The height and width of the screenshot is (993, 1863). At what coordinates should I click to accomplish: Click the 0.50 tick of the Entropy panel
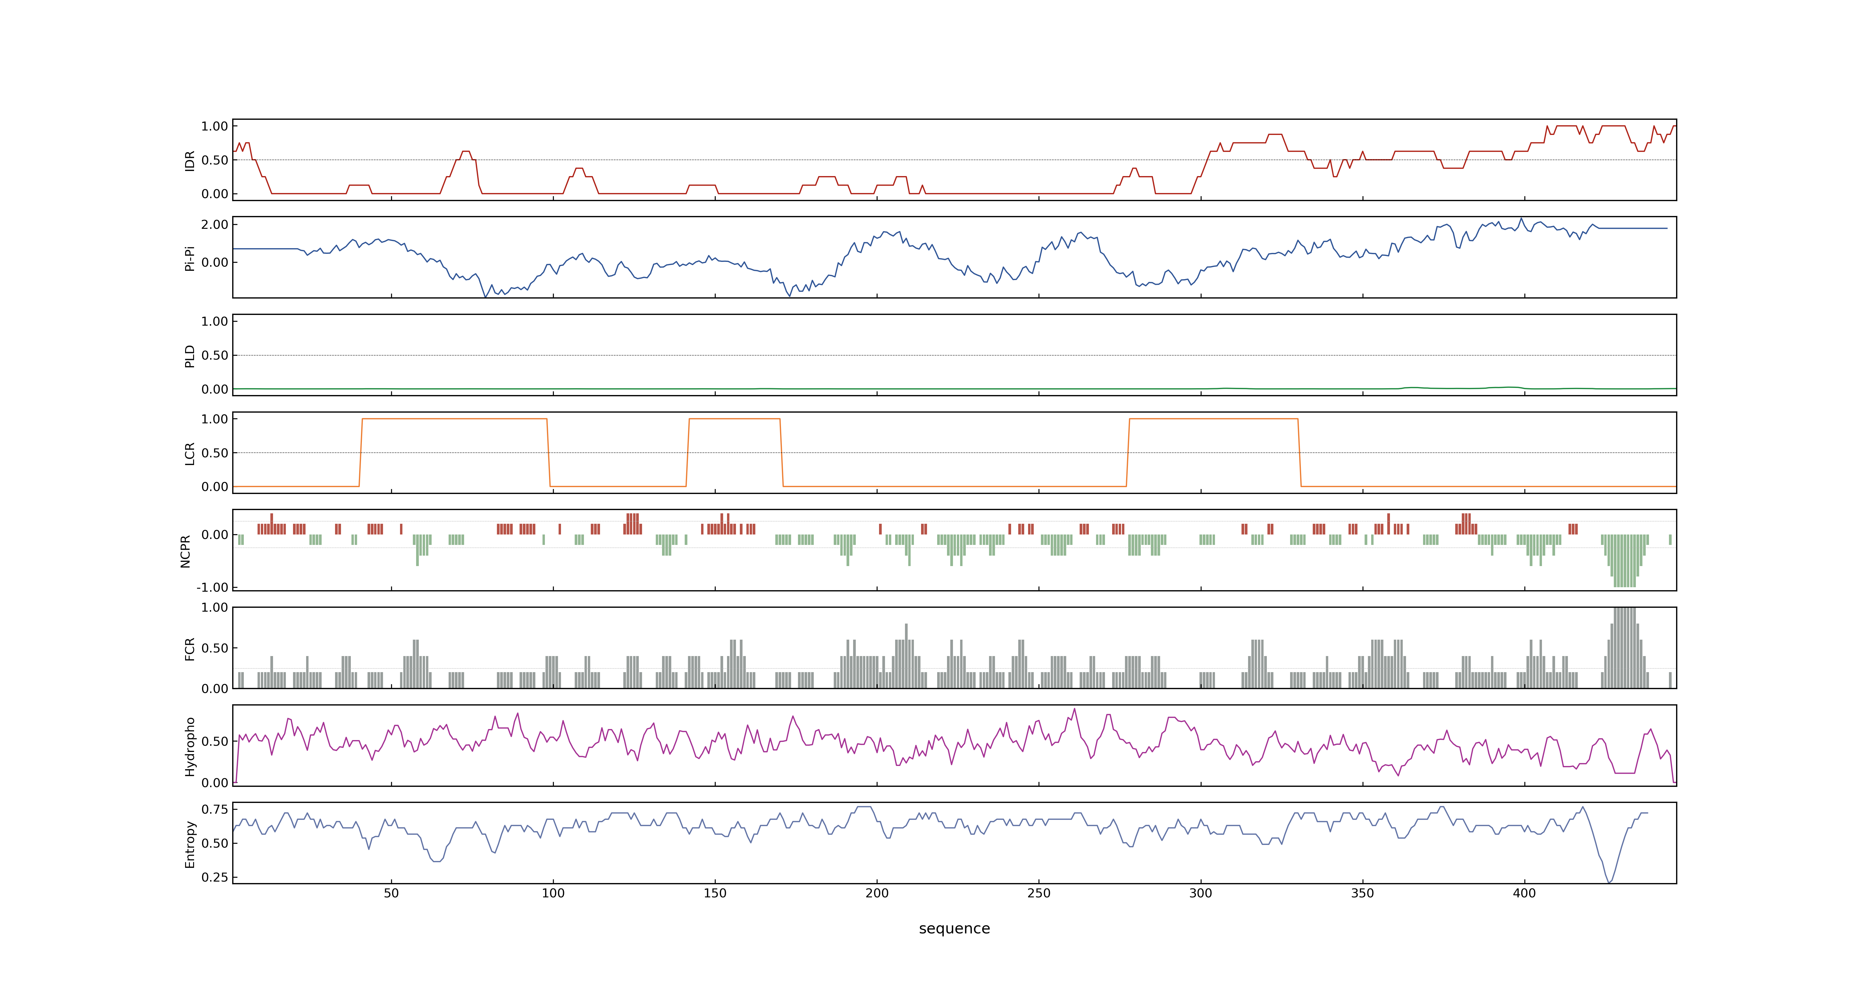(215, 843)
